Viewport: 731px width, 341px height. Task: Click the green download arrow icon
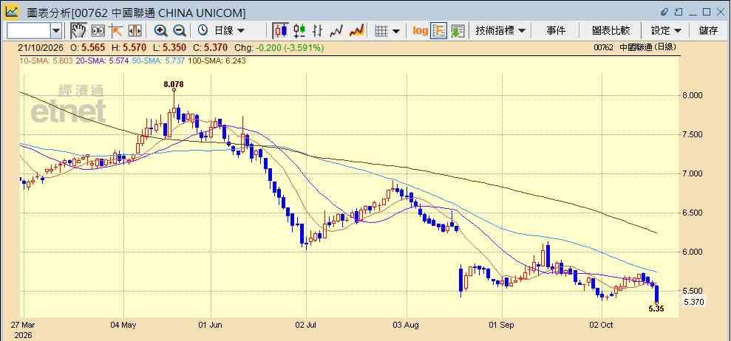click(458, 31)
